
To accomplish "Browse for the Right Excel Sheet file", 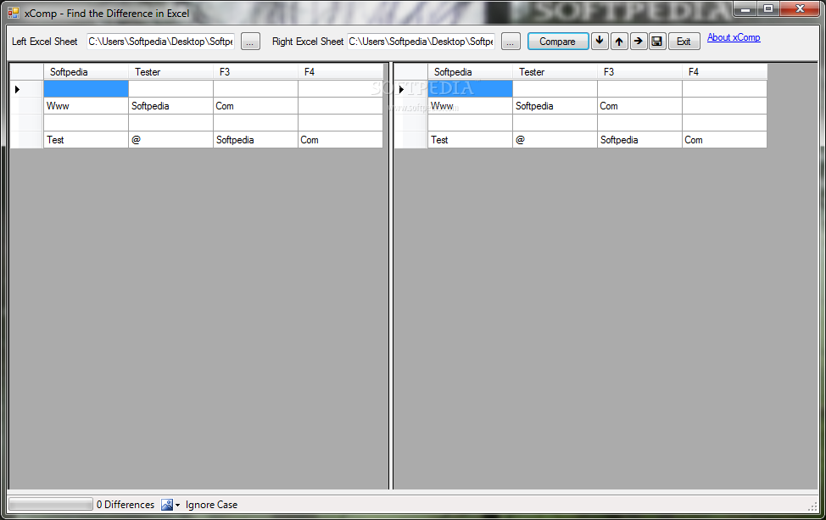I will point(511,41).
